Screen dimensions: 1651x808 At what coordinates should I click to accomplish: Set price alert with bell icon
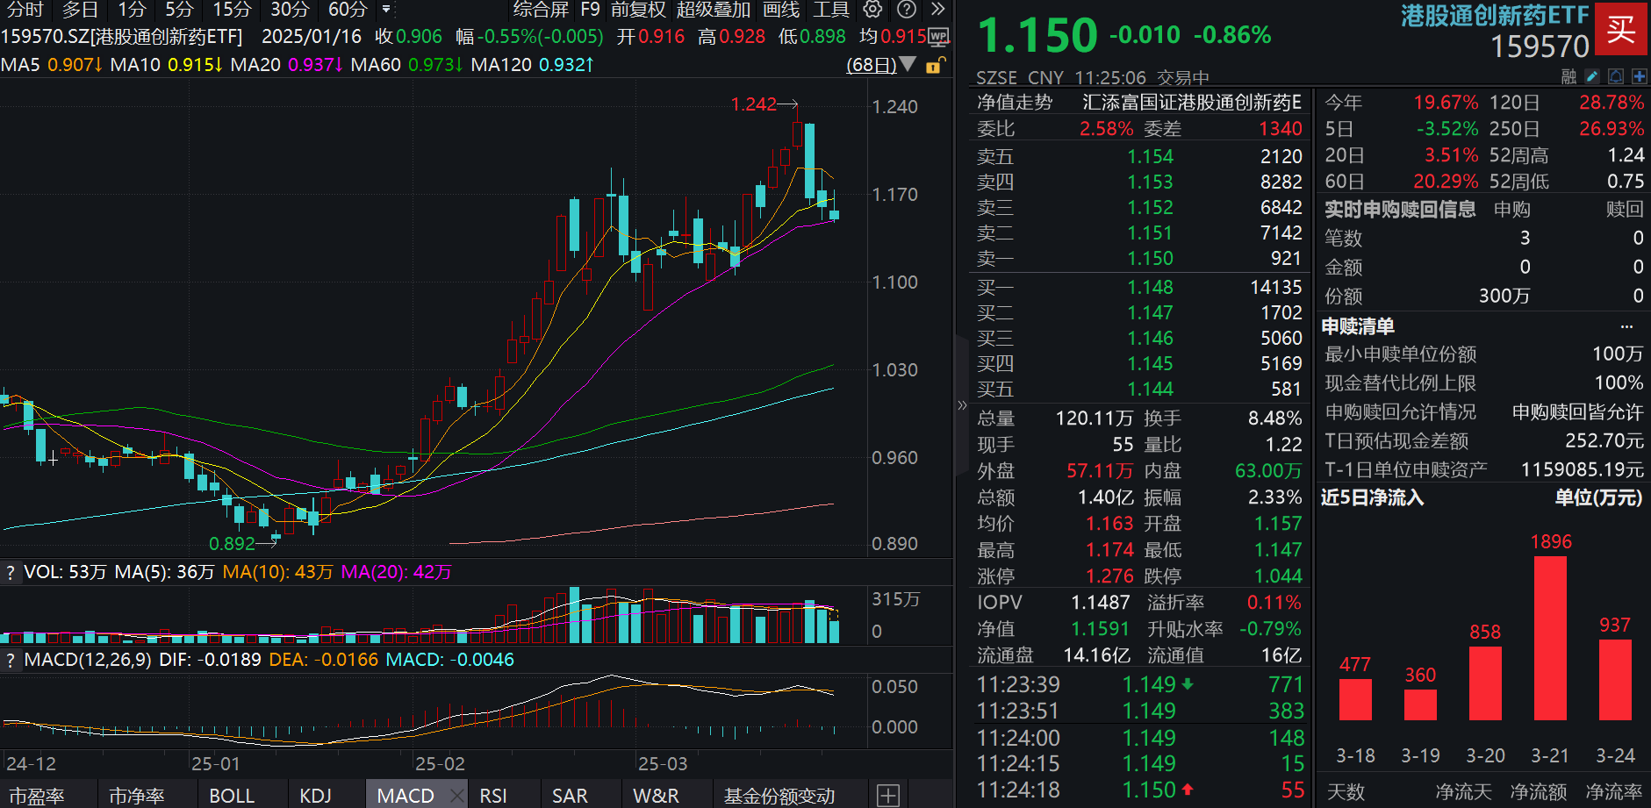tap(1616, 77)
